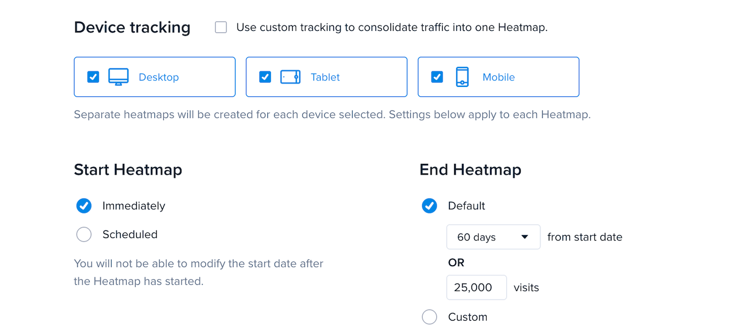Screen dimensions: 741x336
Task: Select Scheduled start option
Action: (x=84, y=235)
